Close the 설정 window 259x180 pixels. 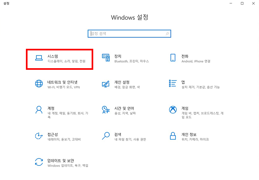pyautogui.click(x=253, y=3)
